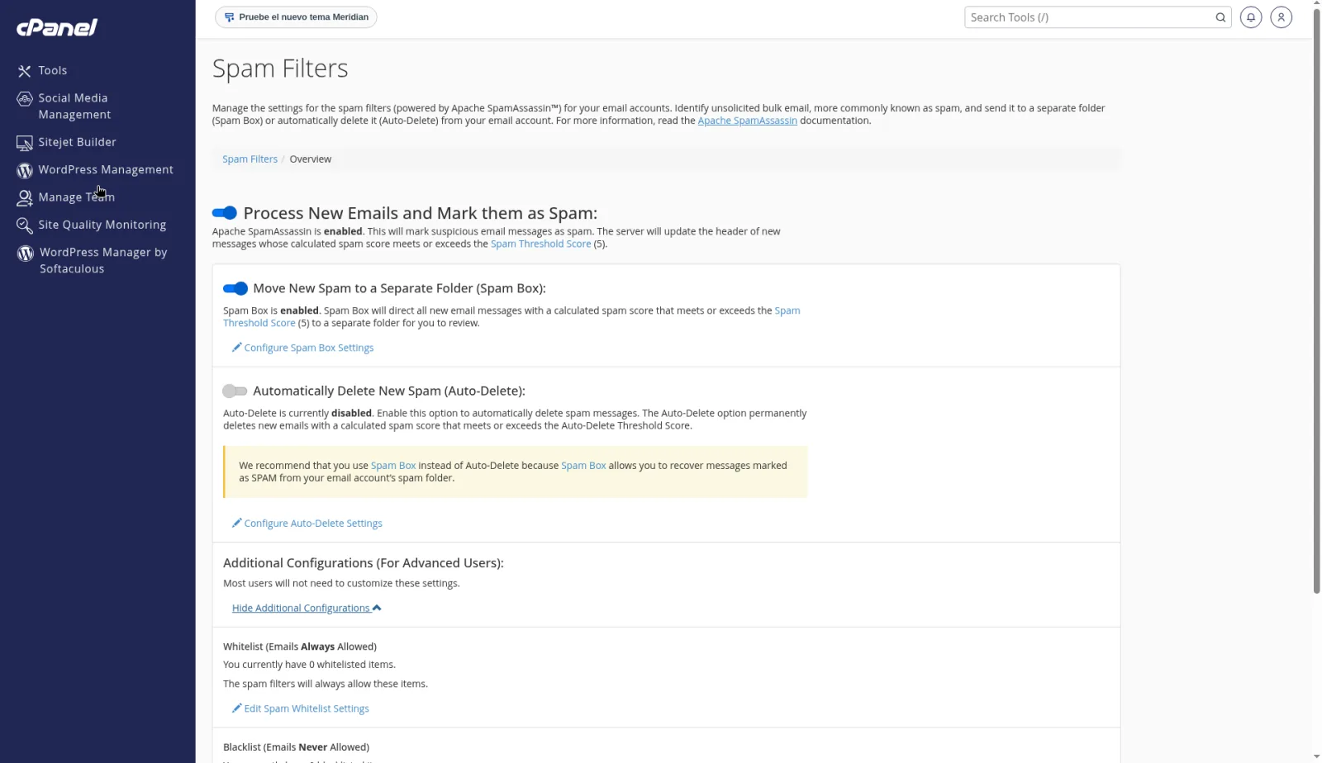Click the WordPress Management sidebar icon
Image resolution: width=1322 pixels, height=763 pixels.
pos(25,170)
